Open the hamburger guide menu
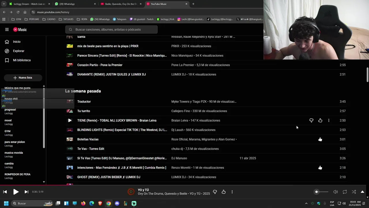This screenshot has width=369, height=208. point(7,29)
